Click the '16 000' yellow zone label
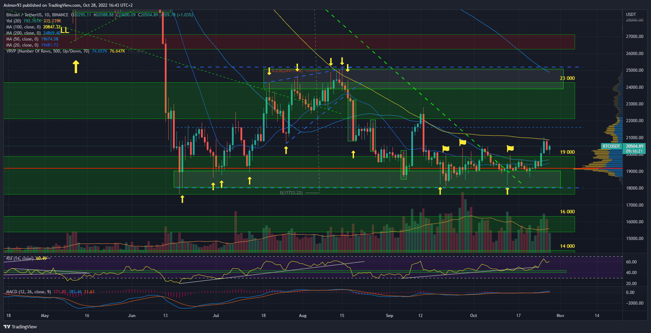Image resolution: width=651 pixels, height=333 pixels. pyautogui.click(x=567, y=212)
